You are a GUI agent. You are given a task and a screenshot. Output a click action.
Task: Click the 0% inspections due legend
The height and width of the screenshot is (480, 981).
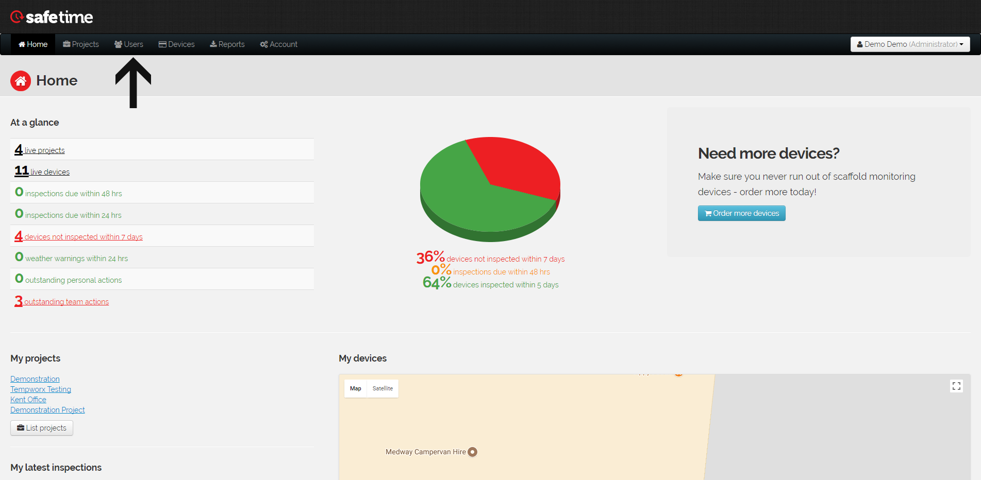point(490,271)
